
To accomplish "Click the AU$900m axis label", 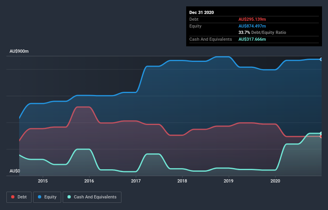I will click(19, 51).
